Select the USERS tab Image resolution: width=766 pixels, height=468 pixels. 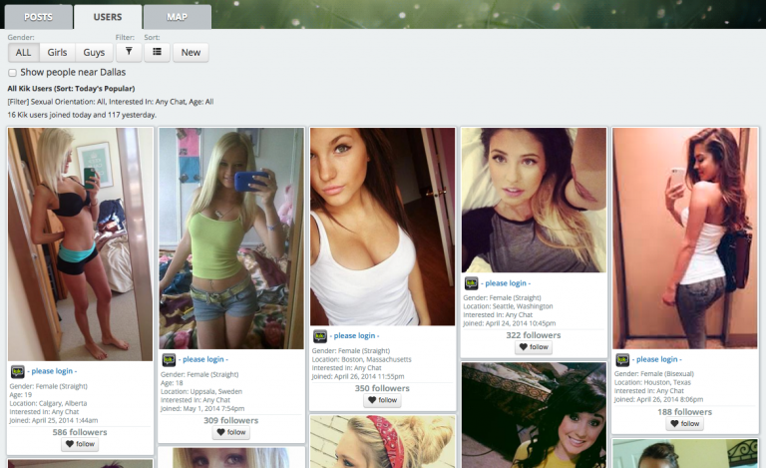coord(108,17)
